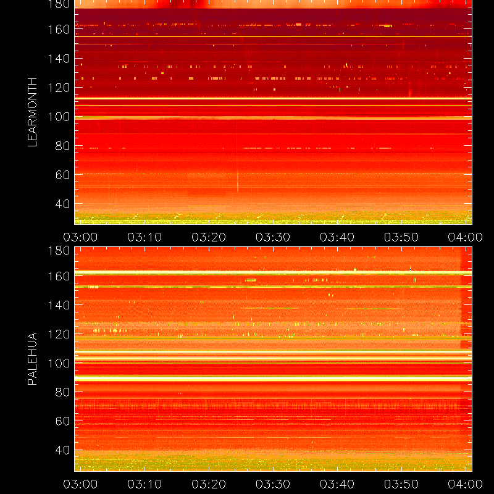Viewport: 494px width, 494px height.
Task: Choose 03:20 time label under Palehua plot
Action: tap(209, 484)
